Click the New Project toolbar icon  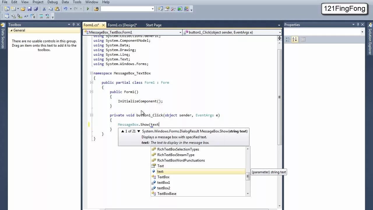(7, 9)
